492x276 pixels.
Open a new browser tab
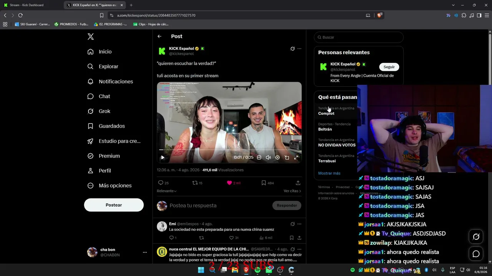point(131,5)
